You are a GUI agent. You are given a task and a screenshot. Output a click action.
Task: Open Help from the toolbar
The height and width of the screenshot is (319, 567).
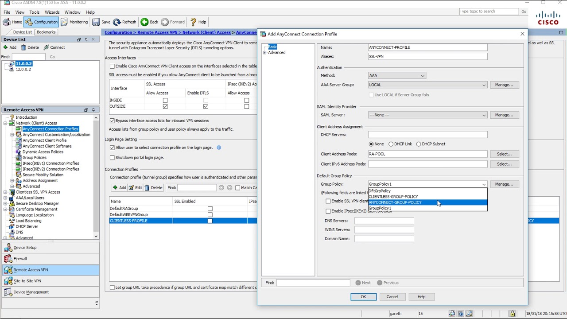[198, 22]
